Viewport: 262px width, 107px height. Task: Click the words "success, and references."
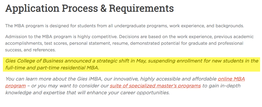click(x=31, y=50)
